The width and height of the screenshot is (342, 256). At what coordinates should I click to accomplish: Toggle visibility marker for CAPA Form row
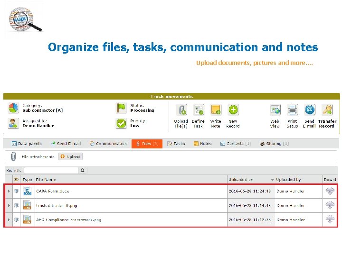click(16, 191)
